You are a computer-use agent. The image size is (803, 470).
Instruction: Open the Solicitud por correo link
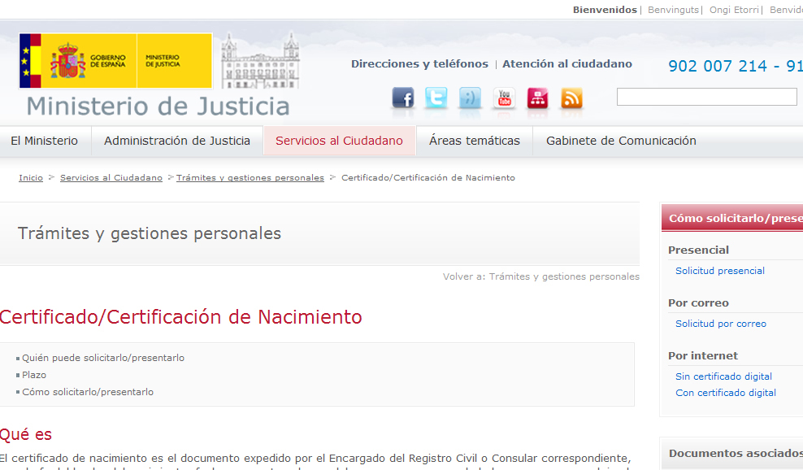[721, 324]
